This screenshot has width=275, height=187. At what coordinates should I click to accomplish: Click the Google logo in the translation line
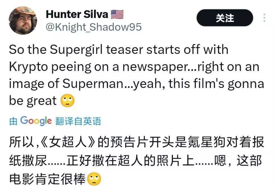pos(36,121)
